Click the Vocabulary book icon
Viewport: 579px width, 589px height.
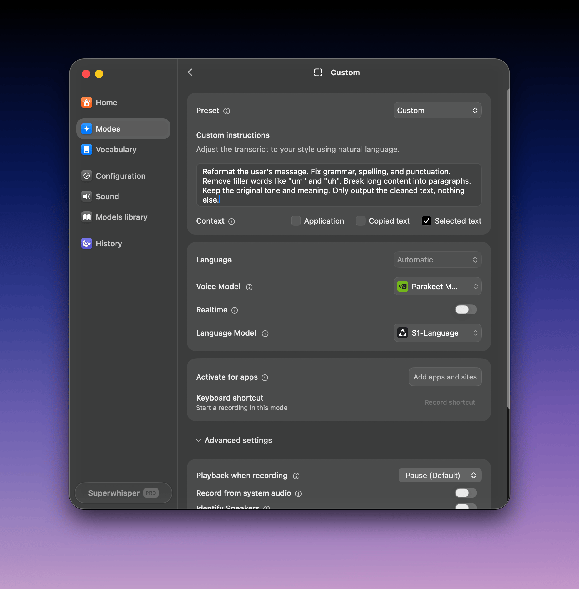tap(87, 150)
